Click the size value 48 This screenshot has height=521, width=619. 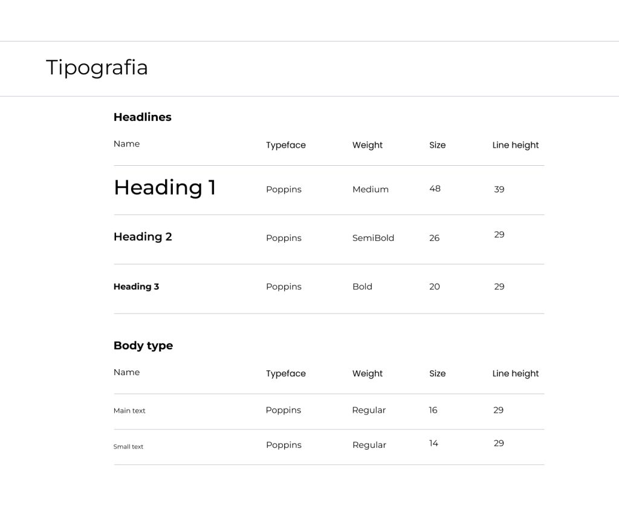[x=435, y=189]
